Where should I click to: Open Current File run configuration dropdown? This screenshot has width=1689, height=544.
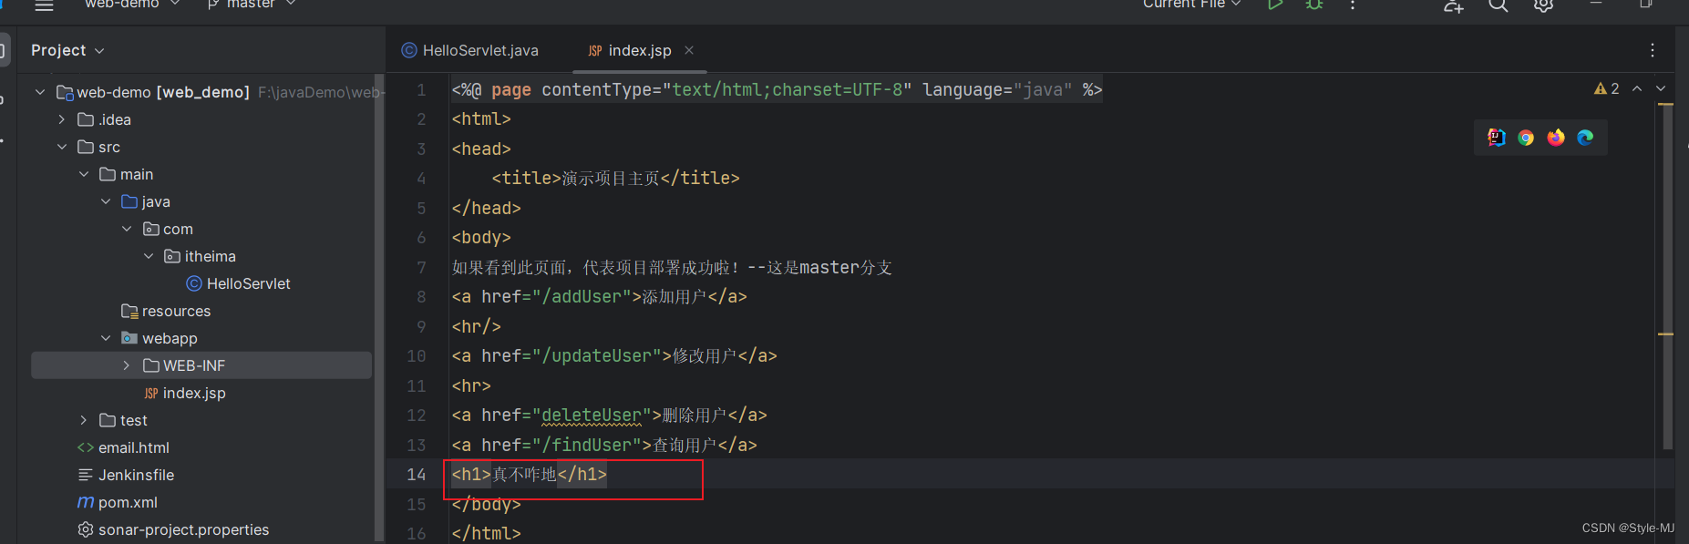click(1191, 5)
